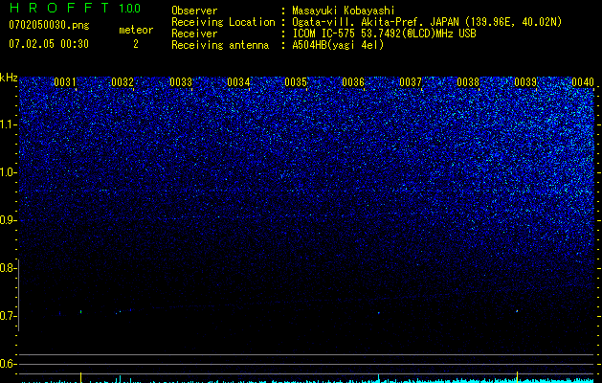Click the 0033 time marker
The height and width of the screenshot is (383, 602).
[x=181, y=82]
